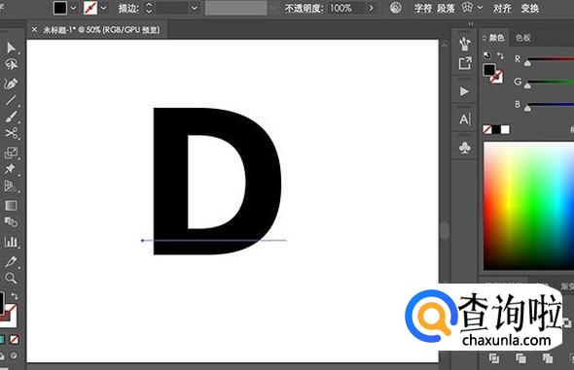Pick None swatch below the RGB sliders
Image resolution: width=574 pixels, height=370 pixels.
(486, 130)
